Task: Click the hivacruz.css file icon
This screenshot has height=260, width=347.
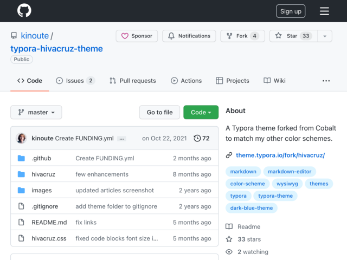Action: (21, 238)
